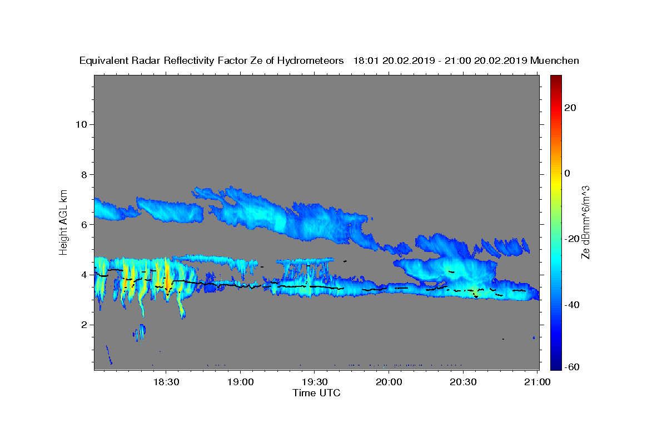Click the 'Time UTC' x-axis label
Image resolution: width=667 pixels, height=444 pixels.
click(316, 393)
